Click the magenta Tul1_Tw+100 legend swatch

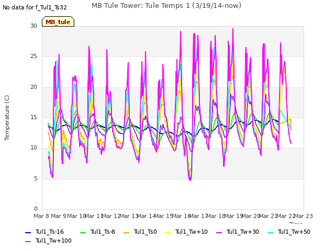(28, 242)
